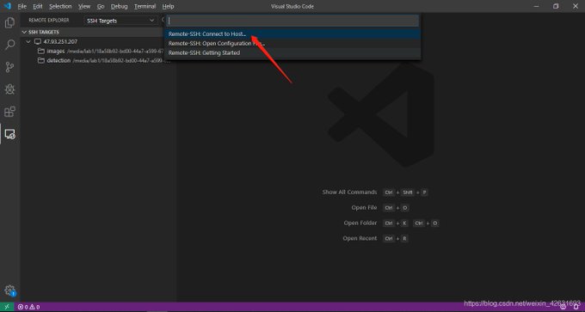Open the Search view in activity bar
This screenshot has height=312, width=585.
[x=9, y=45]
